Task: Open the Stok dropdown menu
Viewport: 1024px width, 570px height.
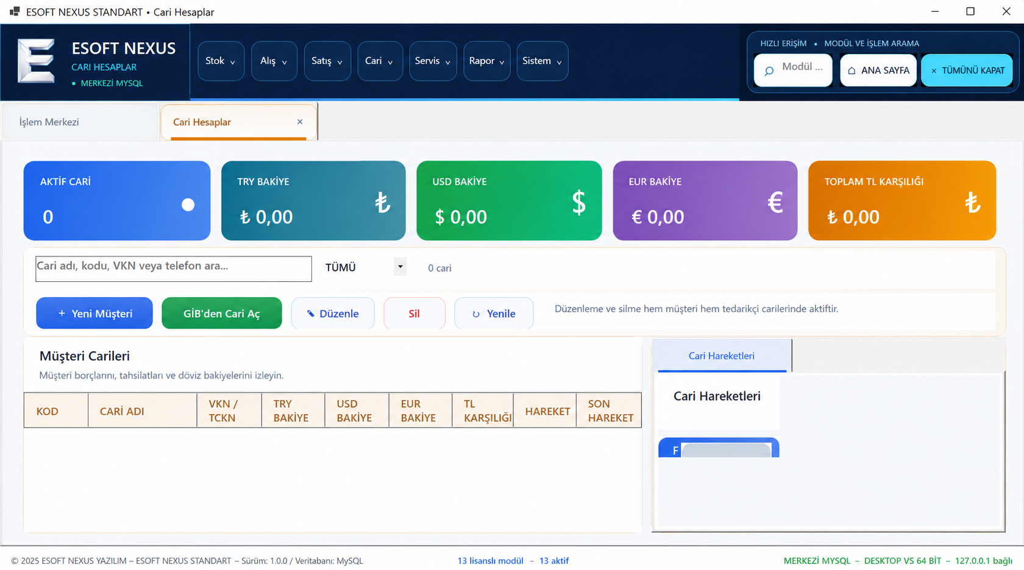Action: (221, 61)
